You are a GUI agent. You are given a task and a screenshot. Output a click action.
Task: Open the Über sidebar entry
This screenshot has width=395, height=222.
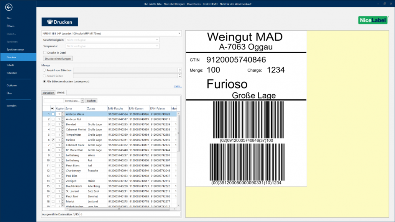click(x=10, y=93)
